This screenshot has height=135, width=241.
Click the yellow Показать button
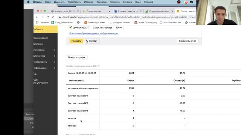[76, 41]
